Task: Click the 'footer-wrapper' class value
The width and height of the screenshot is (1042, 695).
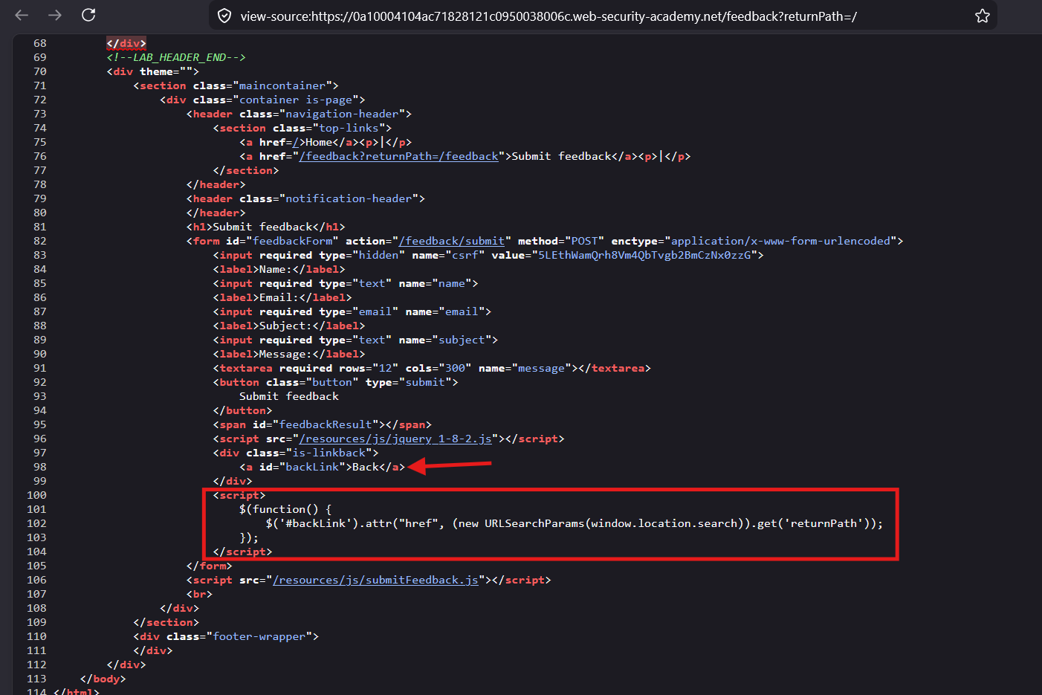Action: (x=259, y=636)
